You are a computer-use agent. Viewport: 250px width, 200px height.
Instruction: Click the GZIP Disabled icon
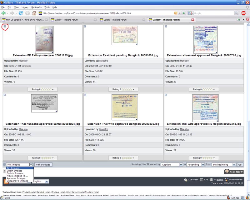click(x=227, y=180)
